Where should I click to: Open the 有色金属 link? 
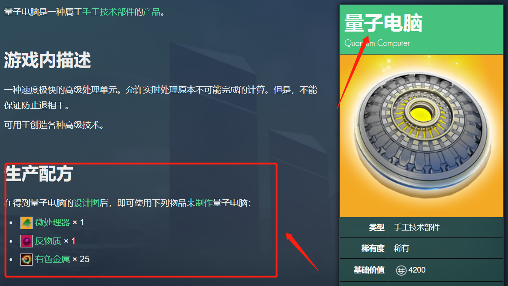pyautogui.click(x=53, y=259)
